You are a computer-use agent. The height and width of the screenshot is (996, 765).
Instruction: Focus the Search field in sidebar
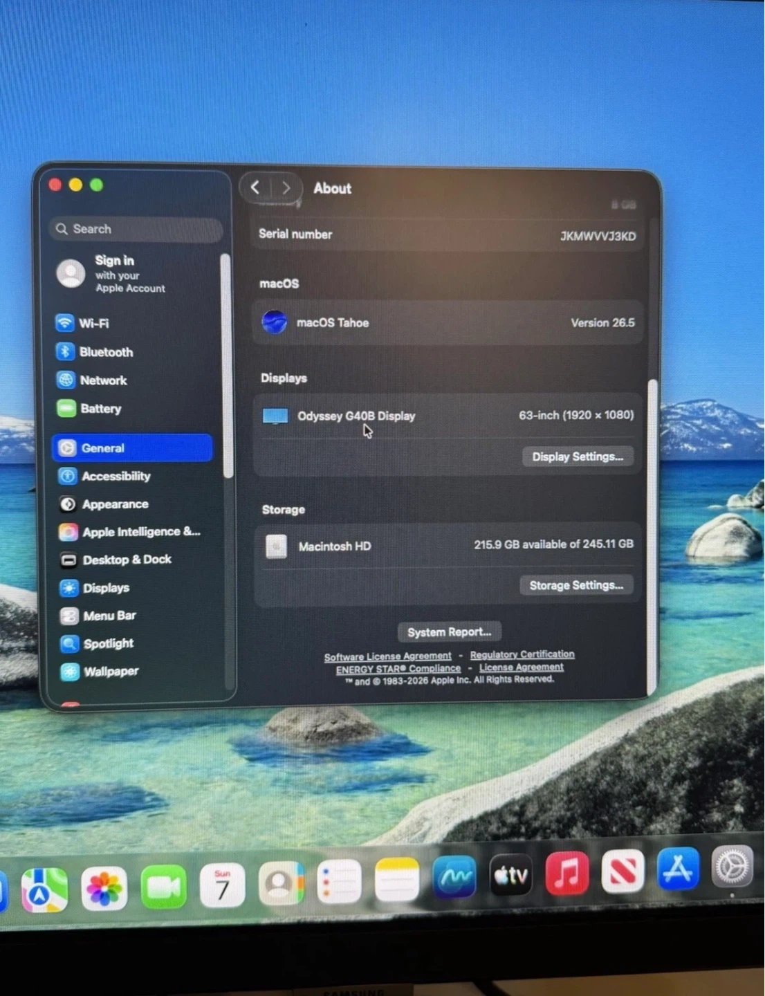tap(136, 229)
